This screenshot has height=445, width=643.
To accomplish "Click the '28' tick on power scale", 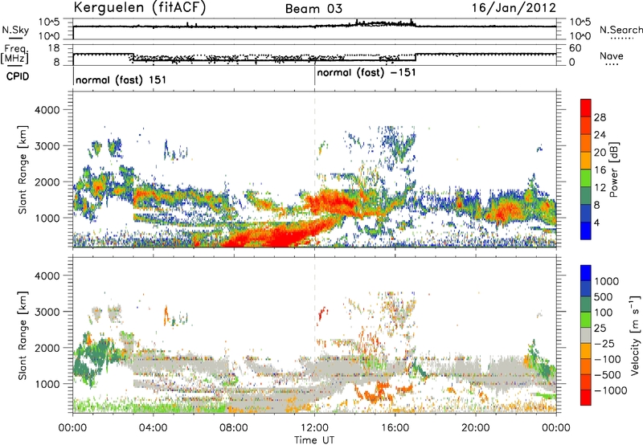I will [600, 117].
